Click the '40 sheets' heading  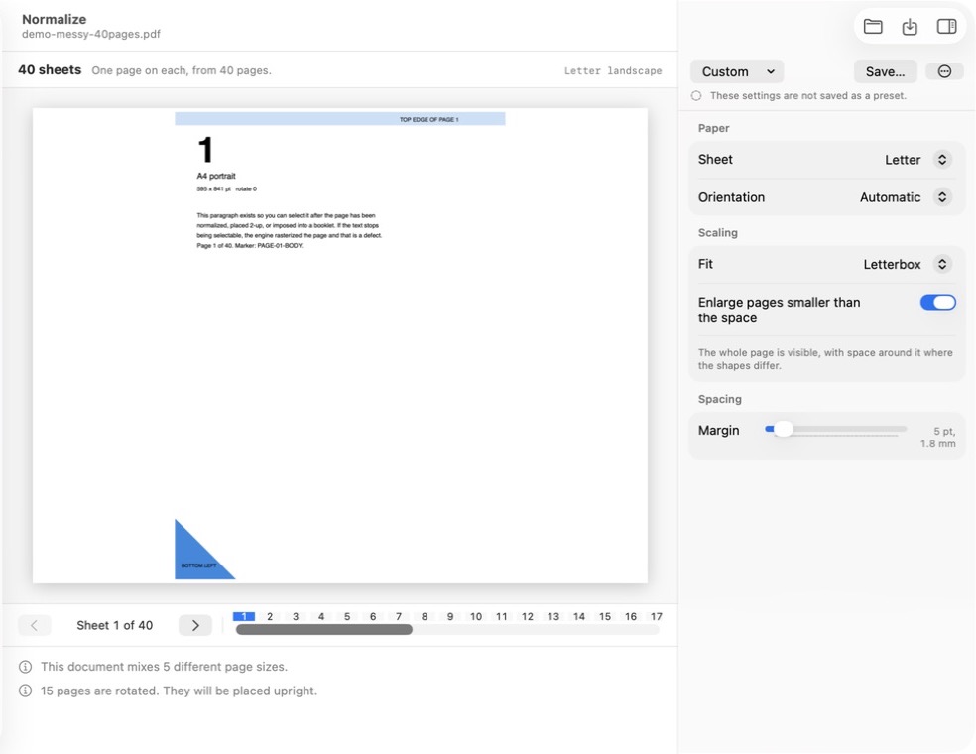point(50,69)
